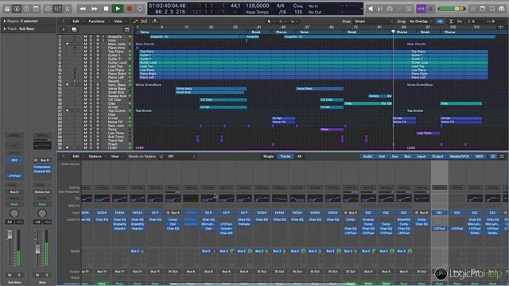Toggle the Audio channel strip filter
Viewport: 509px width, 286px height.
click(367, 157)
